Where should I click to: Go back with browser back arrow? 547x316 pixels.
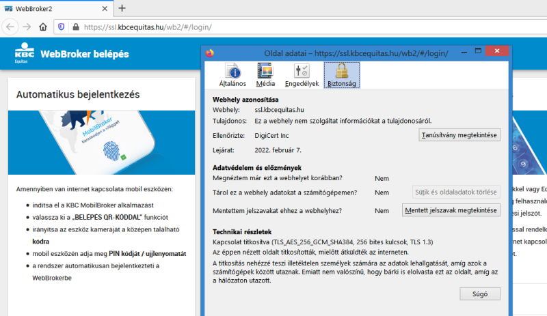pos(10,27)
